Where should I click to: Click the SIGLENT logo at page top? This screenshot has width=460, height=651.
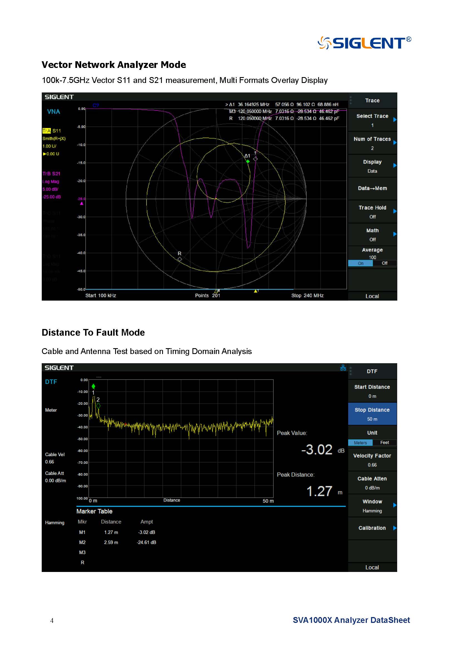[x=364, y=43]
